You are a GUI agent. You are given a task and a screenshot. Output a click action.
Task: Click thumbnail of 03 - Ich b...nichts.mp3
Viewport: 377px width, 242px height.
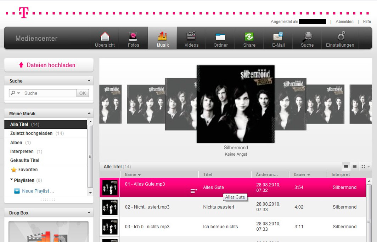click(x=110, y=227)
